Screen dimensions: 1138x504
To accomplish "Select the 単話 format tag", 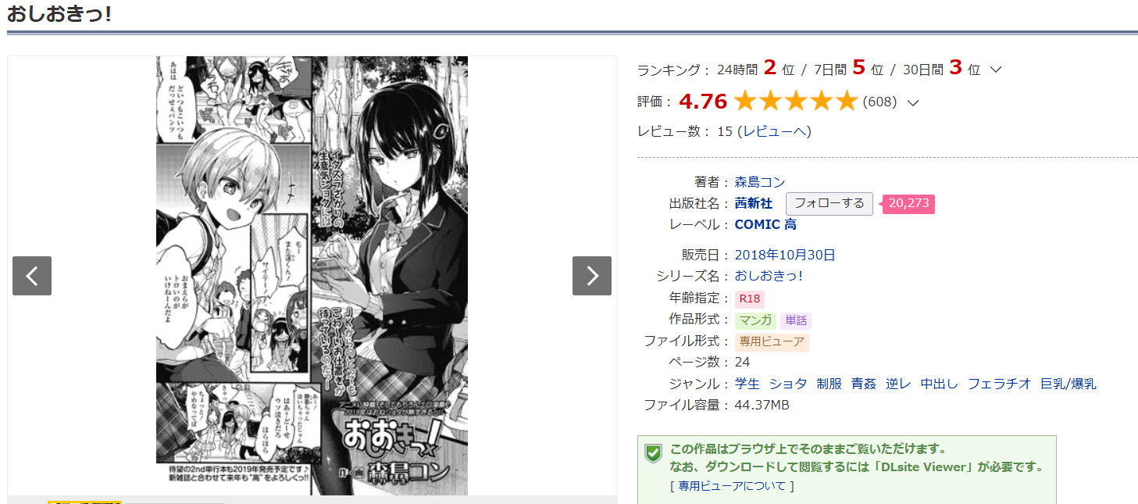I will pyautogui.click(x=796, y=320).
